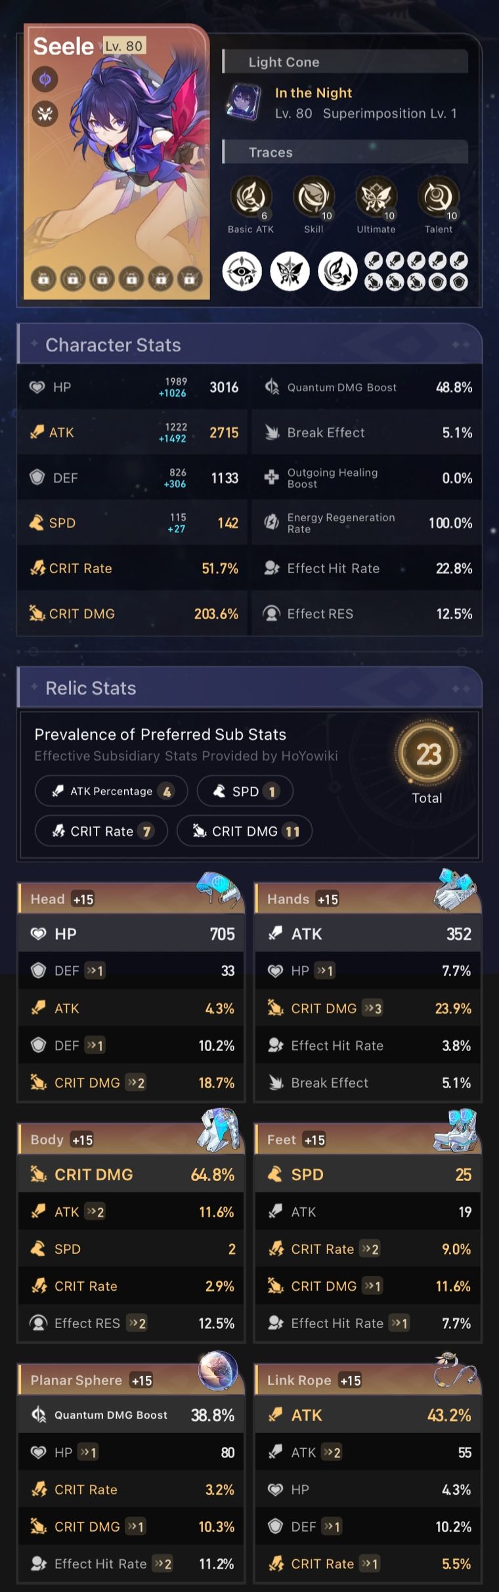The width and height of the screenshot is (499, 1592).
Task: Select the CRIT DMG sub stat pill
Action: [x=244, y=831]
